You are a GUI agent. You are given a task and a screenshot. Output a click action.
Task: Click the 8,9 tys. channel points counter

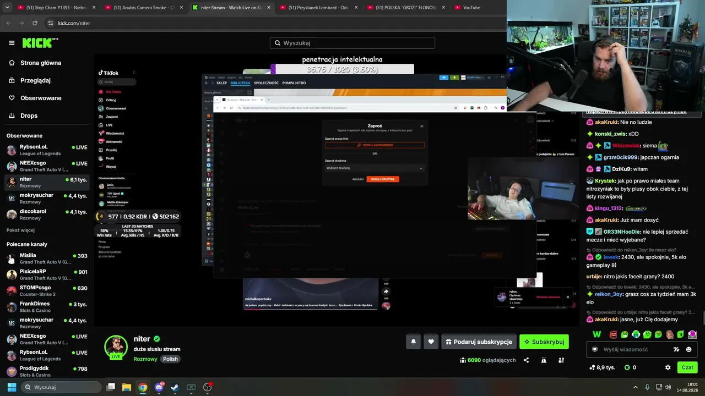(x=601, y=367)
